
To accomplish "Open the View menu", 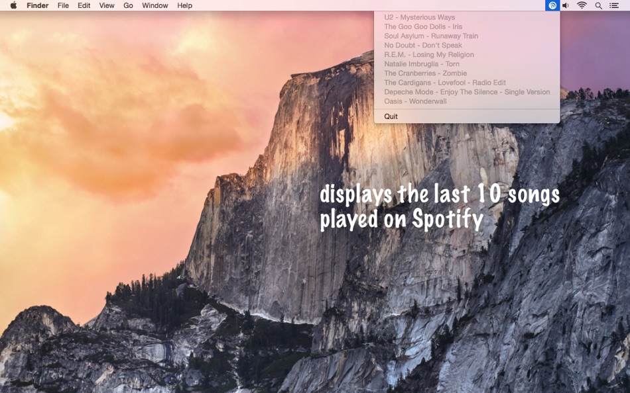I will [x=107, y=5].
